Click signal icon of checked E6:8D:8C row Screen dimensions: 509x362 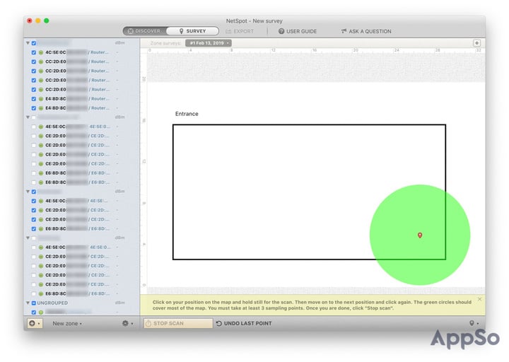pos(41,229)
